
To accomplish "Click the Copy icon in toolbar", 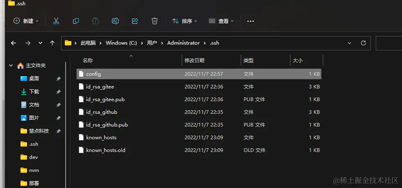I will (x=76, y=21).
